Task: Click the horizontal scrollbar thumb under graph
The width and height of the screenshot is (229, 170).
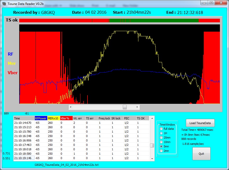Action: pos(125,107)
